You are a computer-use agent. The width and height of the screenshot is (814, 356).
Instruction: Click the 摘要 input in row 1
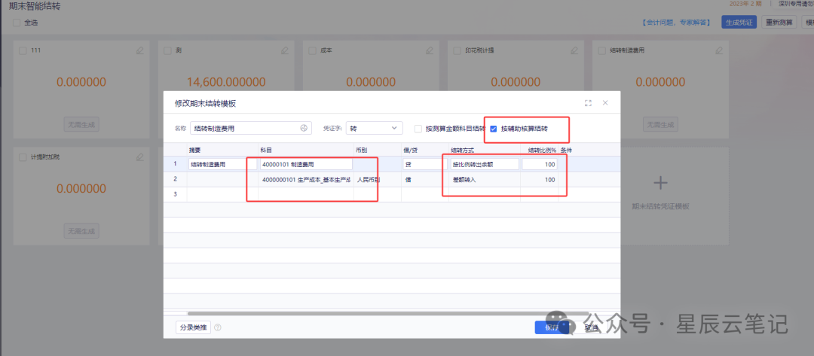222,164
